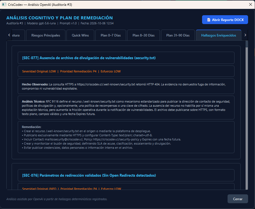Switch to the Riesgos Principales tab

click(46, 35)
